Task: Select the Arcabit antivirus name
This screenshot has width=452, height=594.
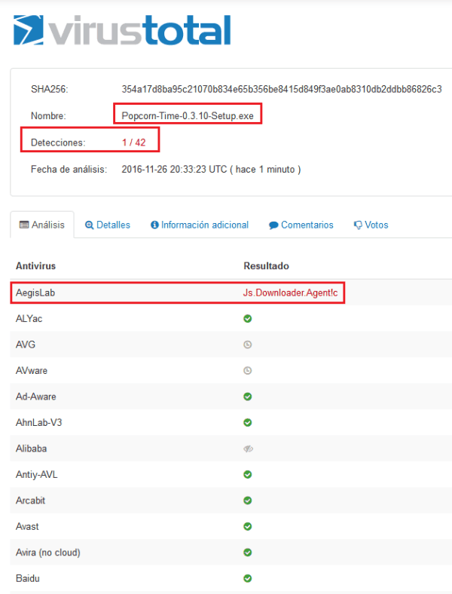Action: (30, 501)
